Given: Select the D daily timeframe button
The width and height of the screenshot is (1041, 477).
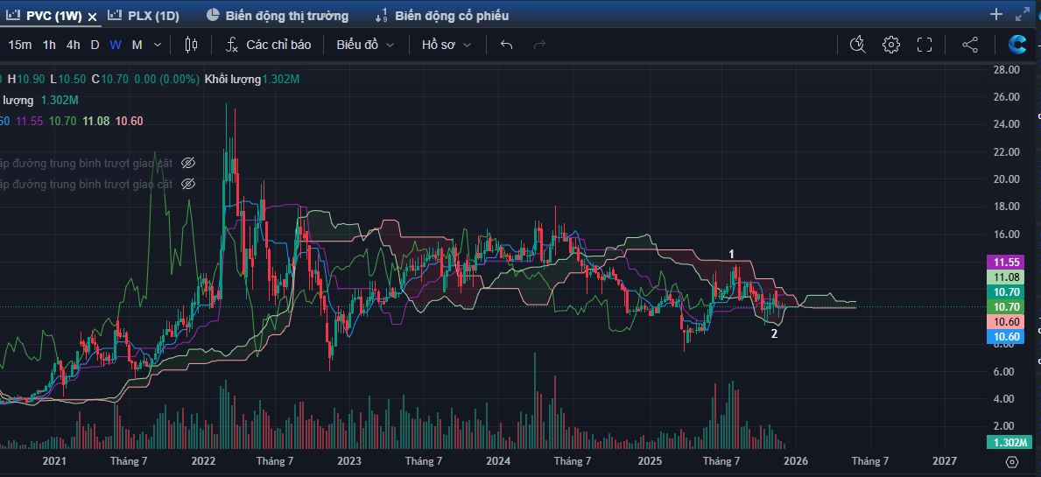Looking at the screenshot, I should (95, 45).
